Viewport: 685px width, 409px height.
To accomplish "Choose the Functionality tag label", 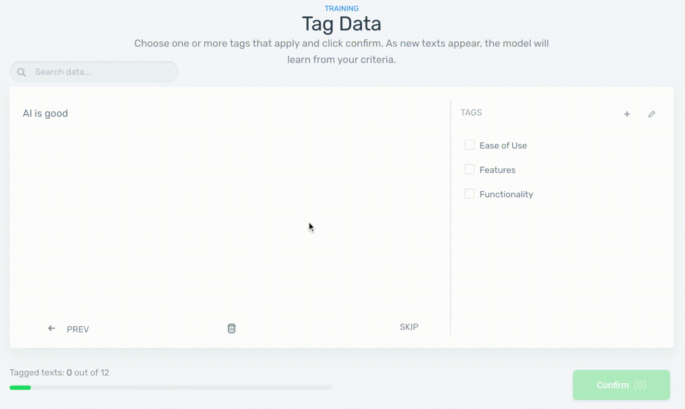I will pyautogui.click(x=506, y=194).
